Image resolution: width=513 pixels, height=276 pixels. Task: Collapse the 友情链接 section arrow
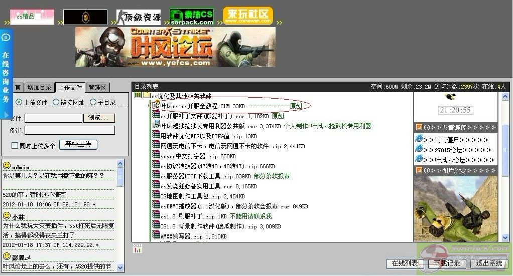[419, 127]
